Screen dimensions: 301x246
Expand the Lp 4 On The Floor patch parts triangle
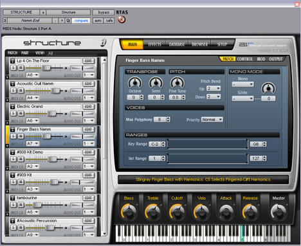[7, 77]
